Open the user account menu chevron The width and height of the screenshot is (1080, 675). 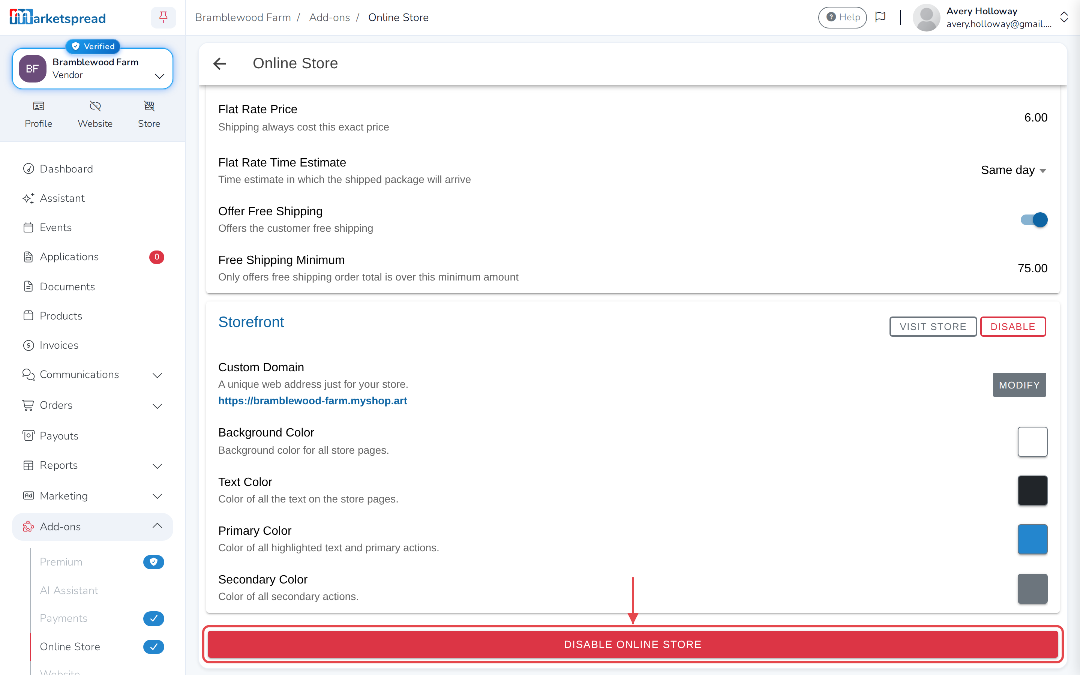point(1064,17)
